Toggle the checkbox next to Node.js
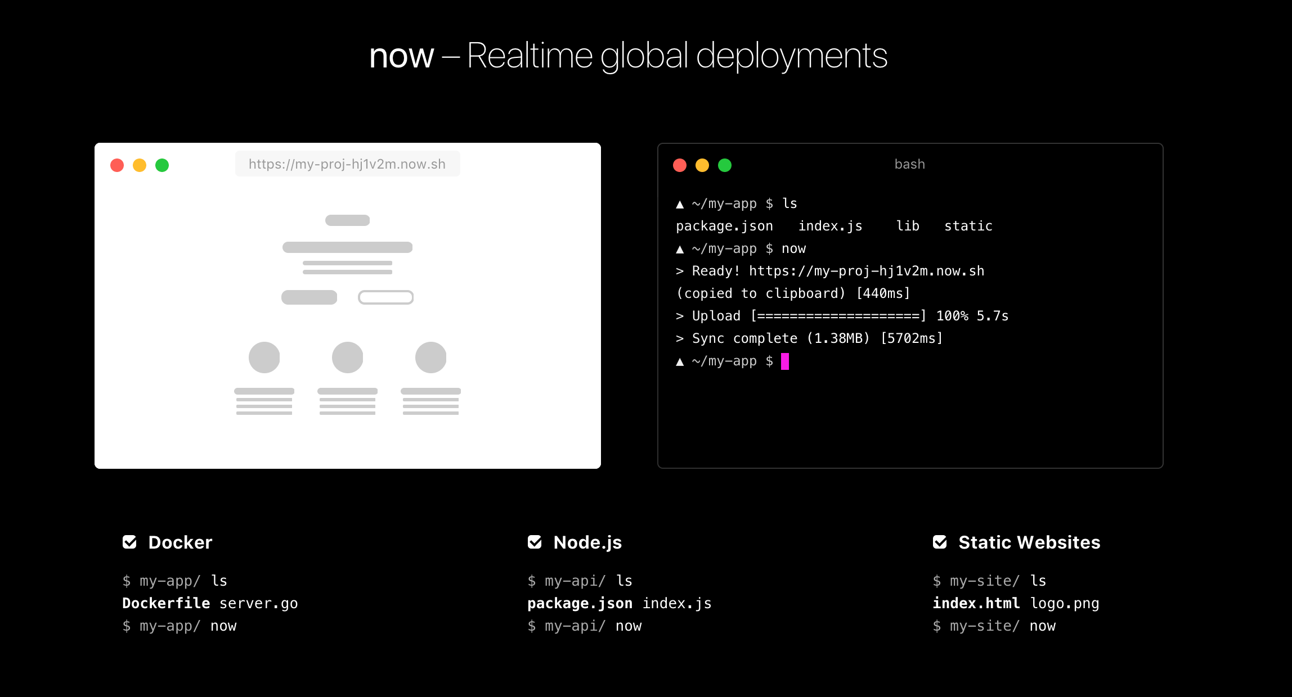This screenshot has height=697, width=1292. tap(534, 542)
